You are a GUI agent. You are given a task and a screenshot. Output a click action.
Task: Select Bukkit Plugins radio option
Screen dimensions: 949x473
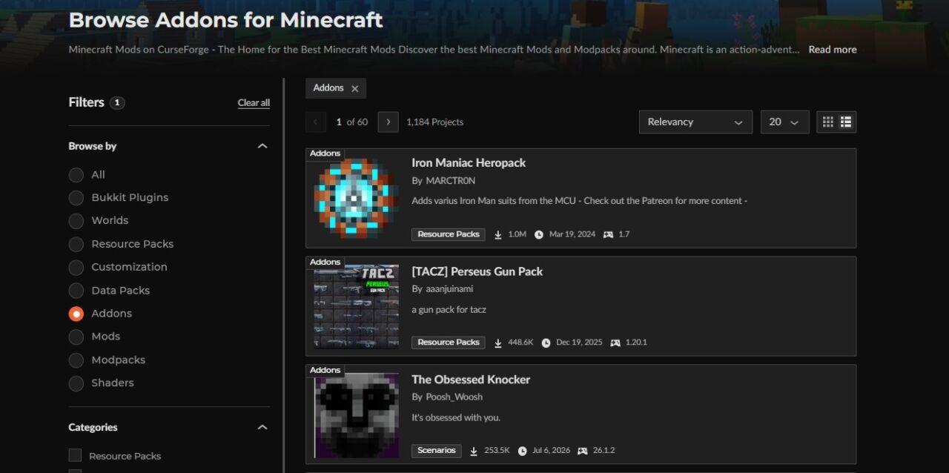76,198
